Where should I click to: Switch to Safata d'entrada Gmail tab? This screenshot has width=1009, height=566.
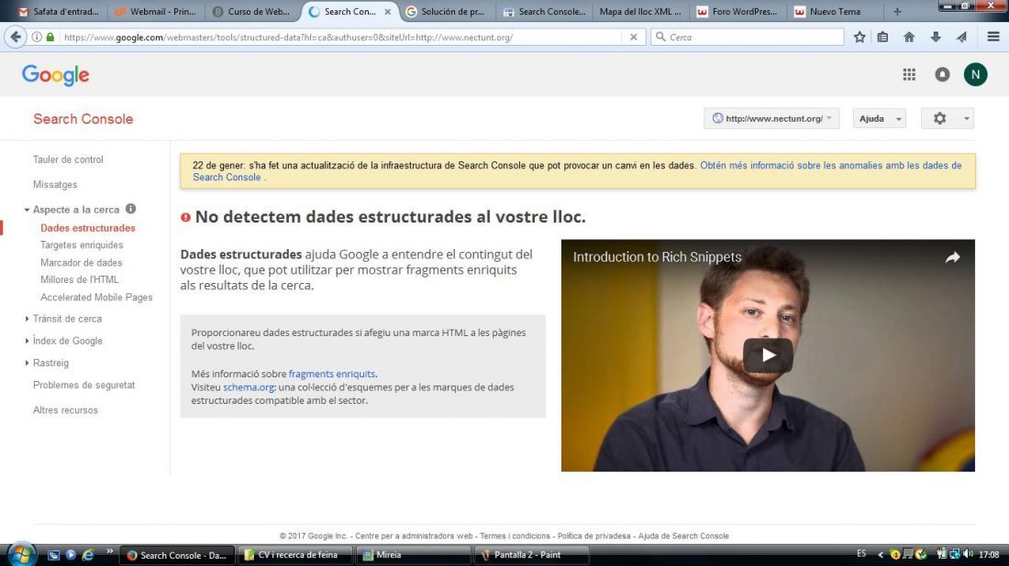(x=60, y=12)
